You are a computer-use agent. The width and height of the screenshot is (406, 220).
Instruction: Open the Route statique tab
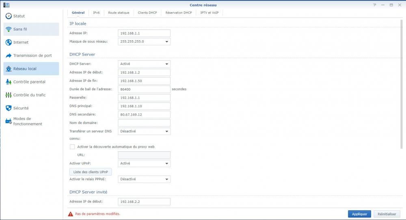119,13
